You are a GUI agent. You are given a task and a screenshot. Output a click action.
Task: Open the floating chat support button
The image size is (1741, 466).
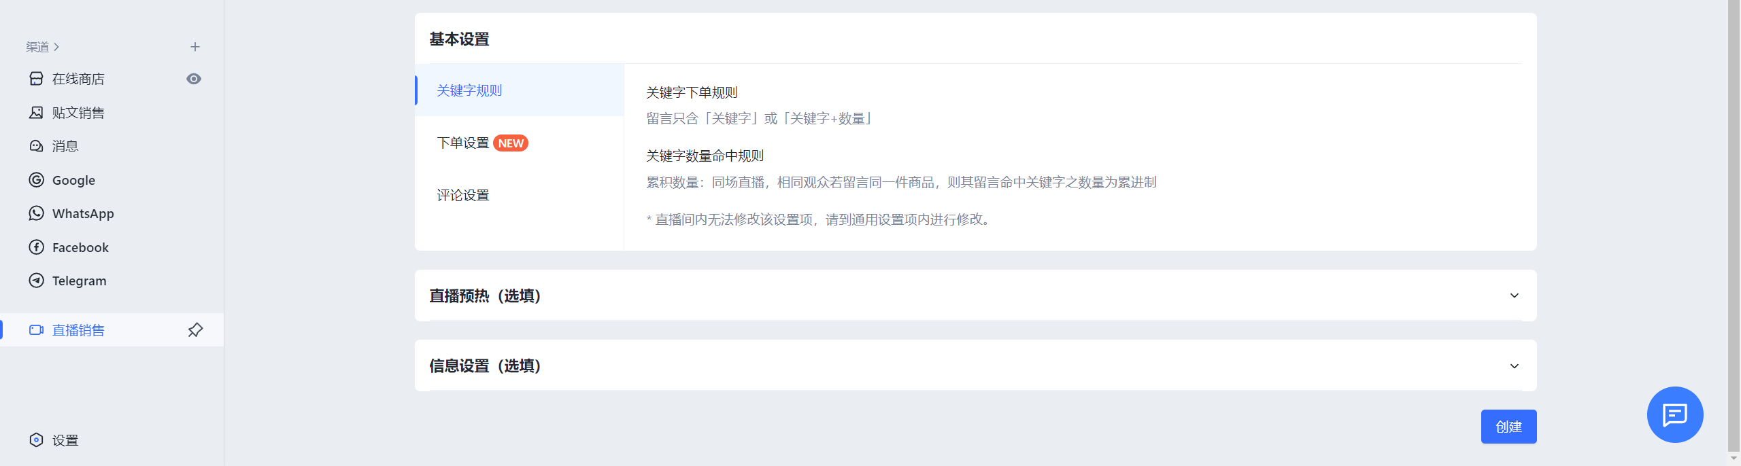pos(1675,414)
